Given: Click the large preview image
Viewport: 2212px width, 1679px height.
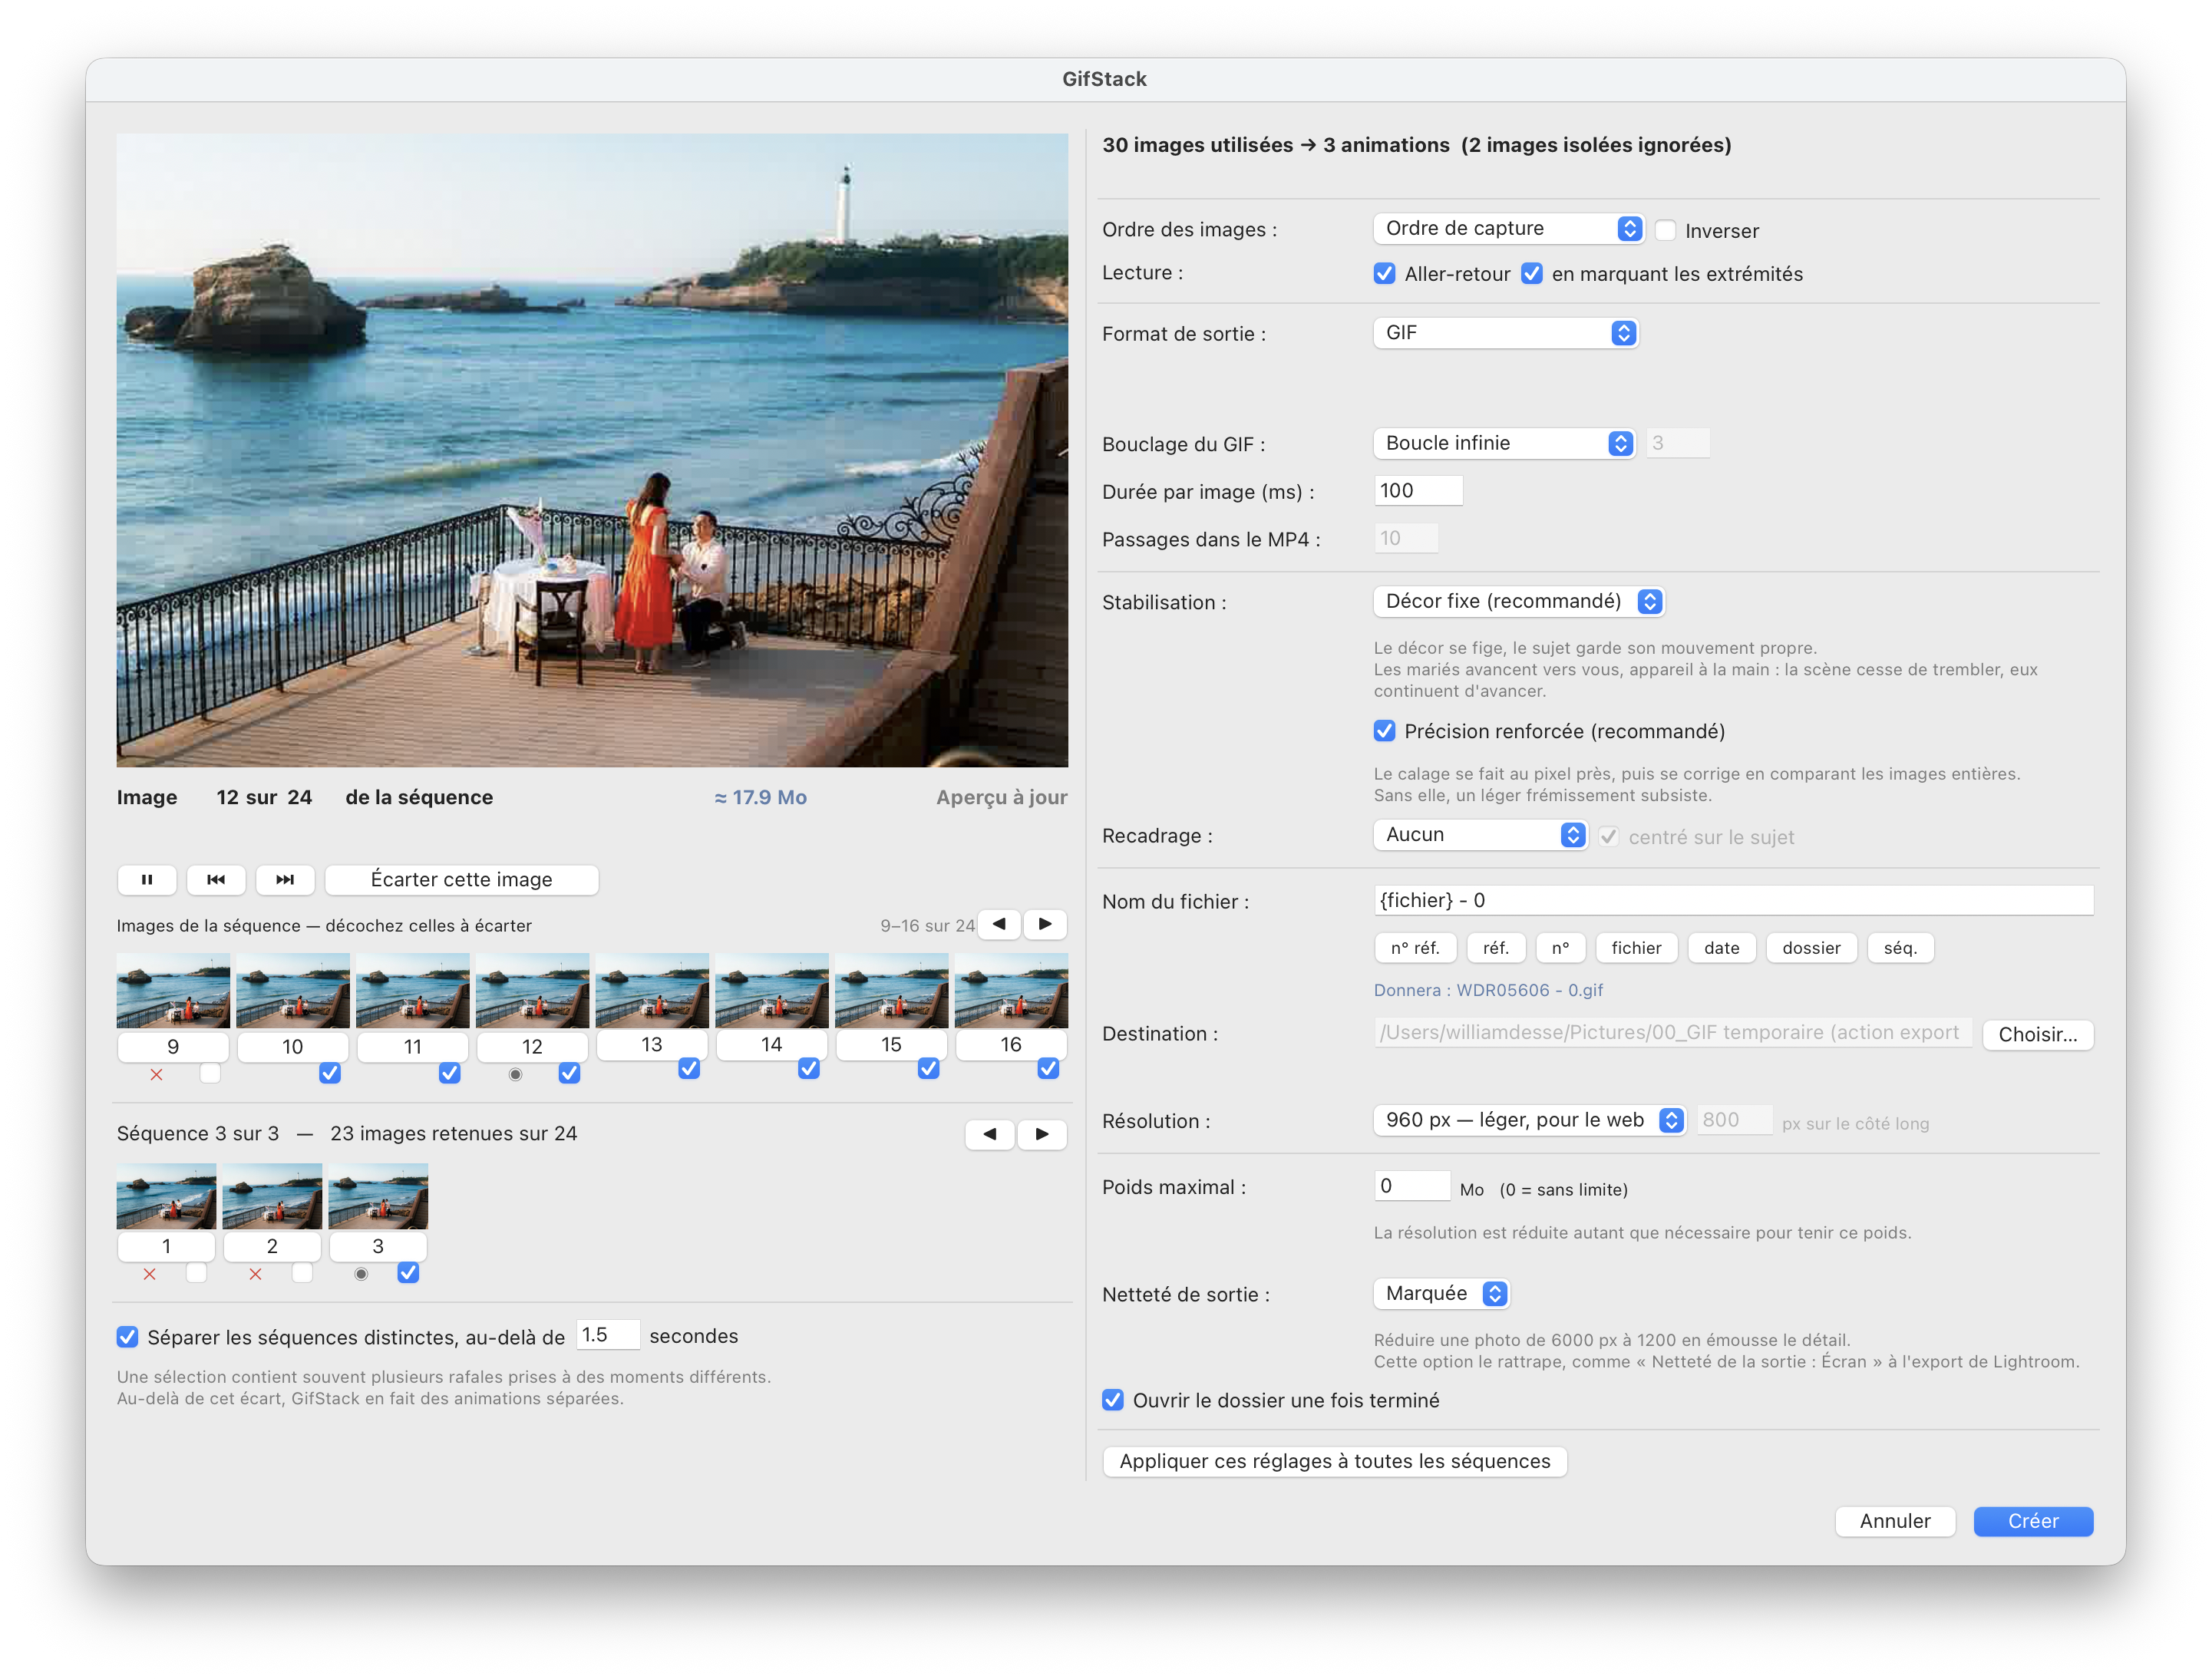Looking at the screenshot, I should (592, 451).
